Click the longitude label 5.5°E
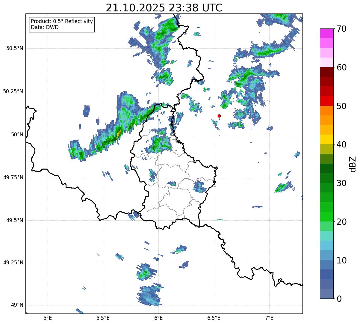The width and height of the screenshot is (360, 324). (x=103, y=318)
